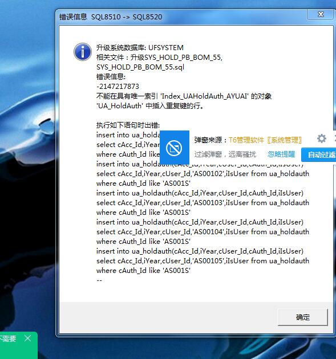This screenshot has height=359, width=336.
Task: Click the Index_UAHoldAuth_AYUAI error message line
Action: (184, 96)
